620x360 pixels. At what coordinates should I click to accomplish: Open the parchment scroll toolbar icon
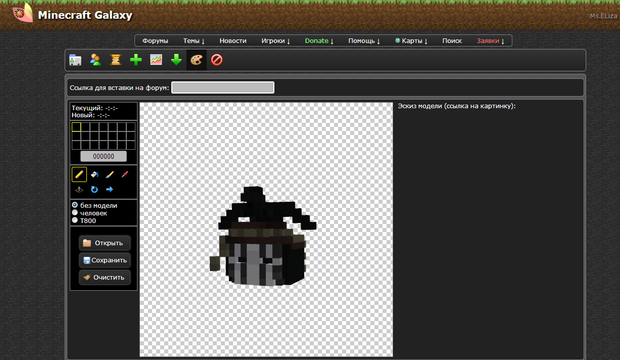coord(116,60)
